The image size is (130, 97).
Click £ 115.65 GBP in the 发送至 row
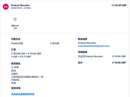(119, 57)
